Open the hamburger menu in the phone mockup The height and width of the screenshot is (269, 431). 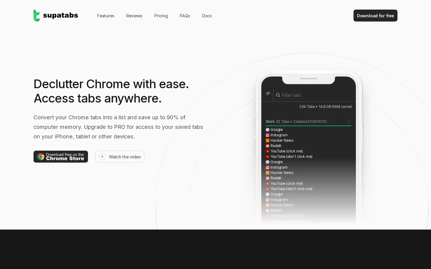[268, 94]
